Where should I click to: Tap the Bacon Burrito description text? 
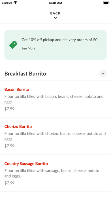pos(54,99)
